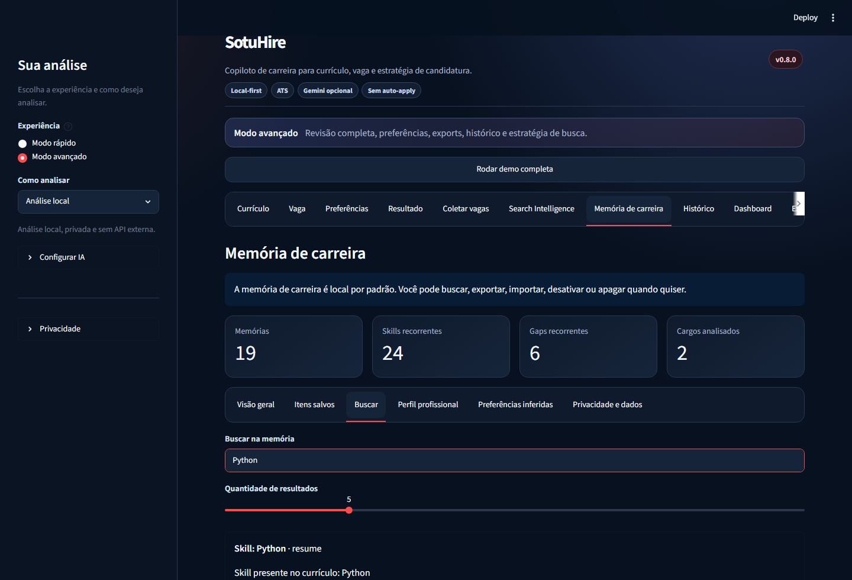Select the Modo avançado radio option

pos(22,157)
